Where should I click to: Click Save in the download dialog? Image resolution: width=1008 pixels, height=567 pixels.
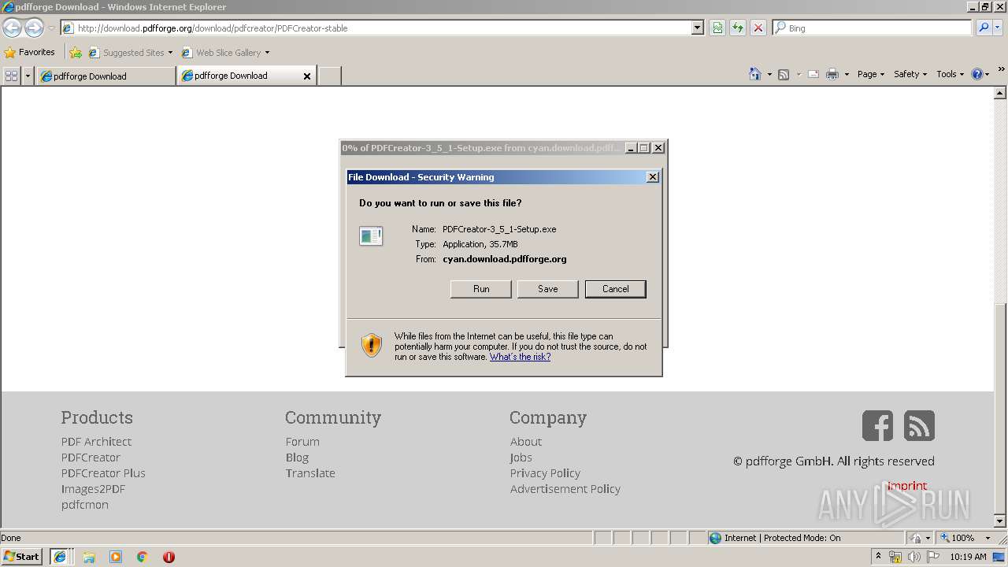pyautogui.click(x=548, y=289)
